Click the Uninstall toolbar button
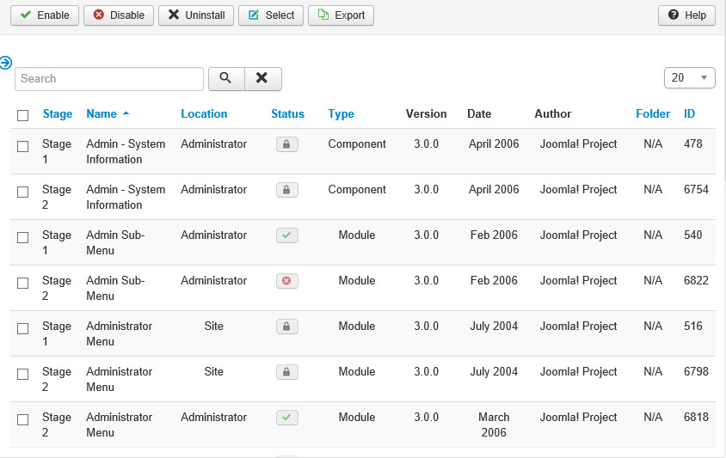The height and width of the screenshot is (458, 726). tap(195, 15)
